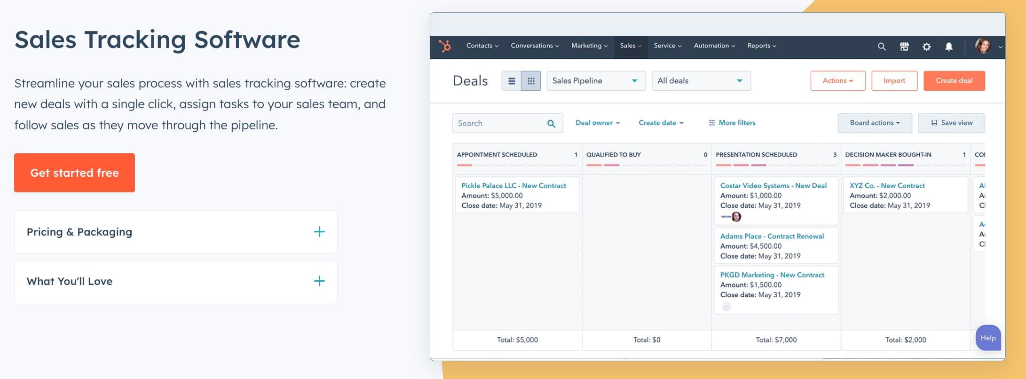The image size is (1026, 379).
Task: Click the owner avatar on Costar Video Systems card
Action: [736, 217]
